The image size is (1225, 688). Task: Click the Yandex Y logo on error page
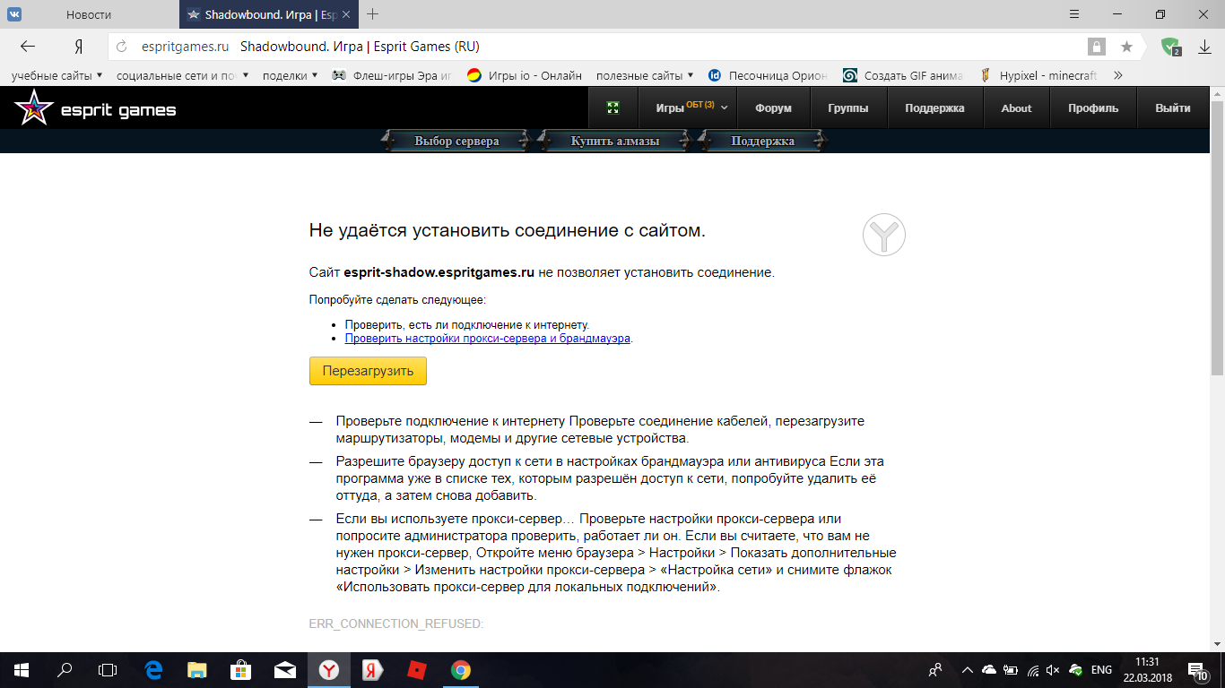click(884, 236)
